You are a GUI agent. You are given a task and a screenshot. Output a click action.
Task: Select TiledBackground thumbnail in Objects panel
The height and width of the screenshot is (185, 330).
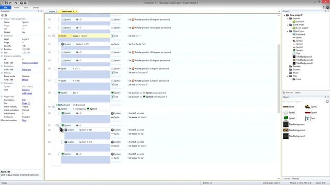pos(286,124)
